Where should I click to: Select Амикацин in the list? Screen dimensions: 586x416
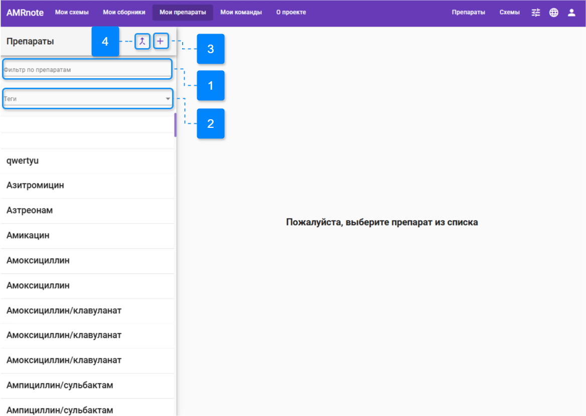click(87, 236)
